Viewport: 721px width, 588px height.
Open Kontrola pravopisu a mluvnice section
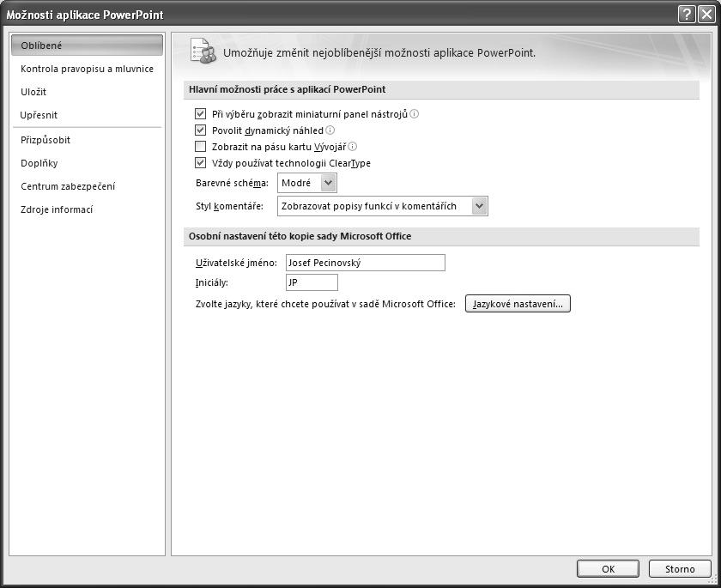[87, 69]
